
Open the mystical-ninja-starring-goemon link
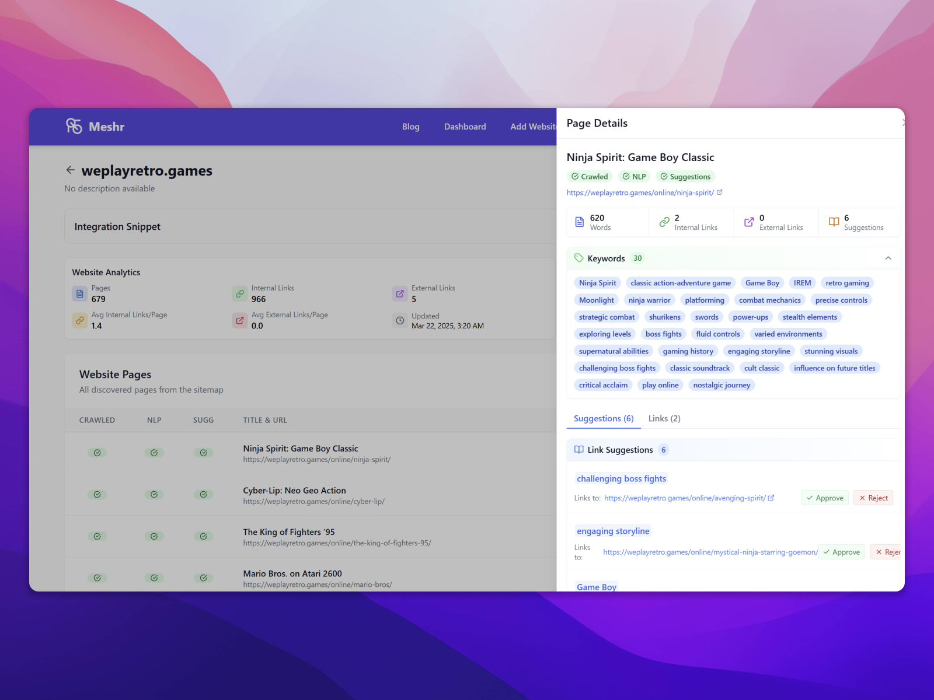pyautogui.click(x=710, y=552)
